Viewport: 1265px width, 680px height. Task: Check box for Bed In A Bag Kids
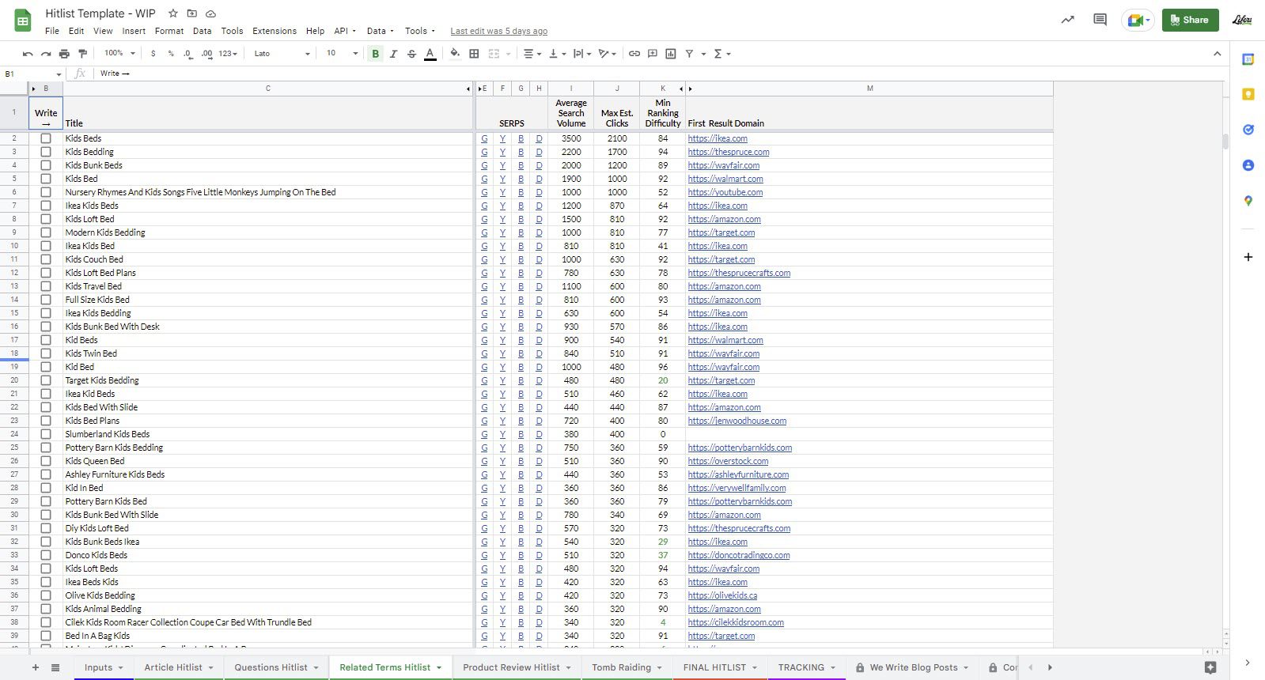point(46,636)
